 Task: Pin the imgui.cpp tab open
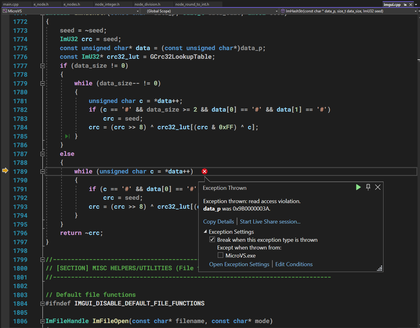pos(405,4)
